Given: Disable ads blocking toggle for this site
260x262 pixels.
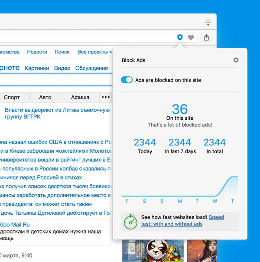Looking at the screenshot, I should click(x=127, y=80).
